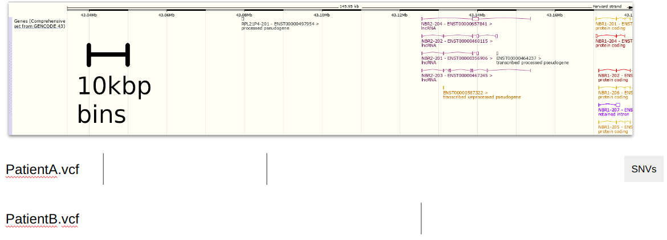The image size is (667, 240).
Task: Select the NBR2-204 transcript structure
Action: pyautogui.click(x=475, y=19)
